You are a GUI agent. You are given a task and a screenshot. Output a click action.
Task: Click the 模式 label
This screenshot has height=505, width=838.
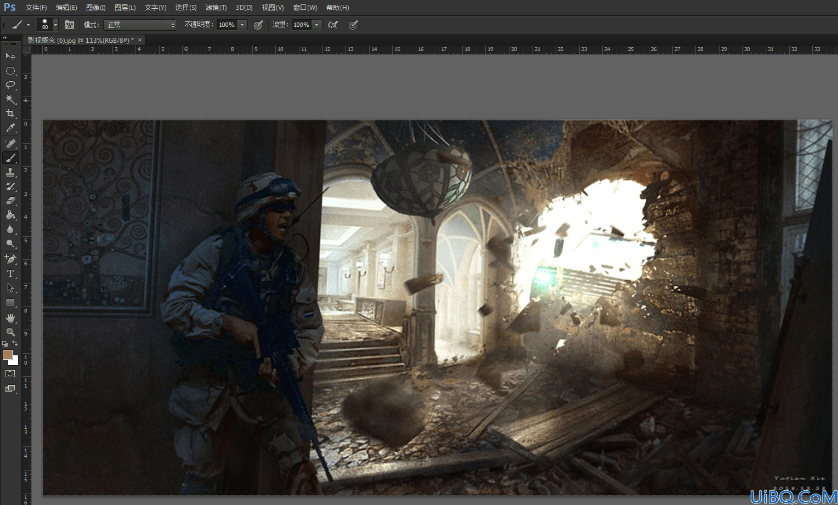(91, 25)
